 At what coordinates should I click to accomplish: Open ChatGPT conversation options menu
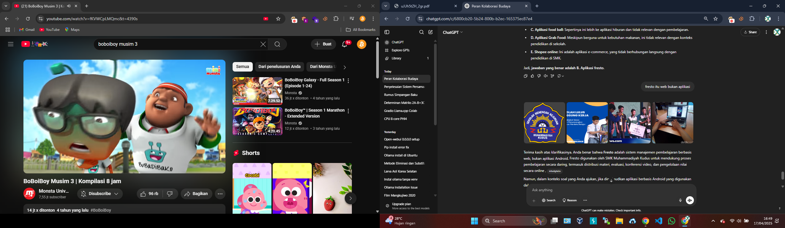(766, 32)
